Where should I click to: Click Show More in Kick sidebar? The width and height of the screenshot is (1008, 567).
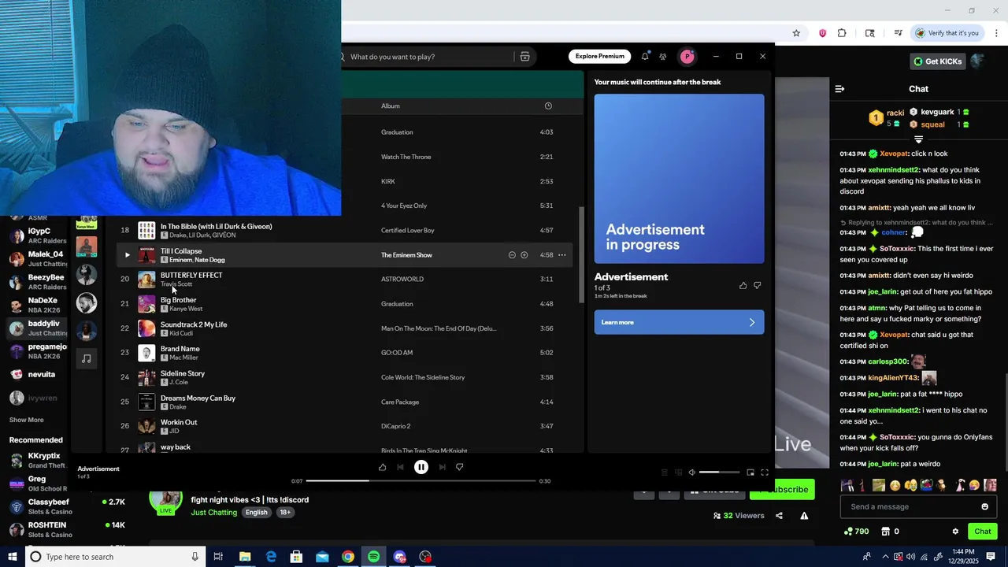[x=27, y=420]
